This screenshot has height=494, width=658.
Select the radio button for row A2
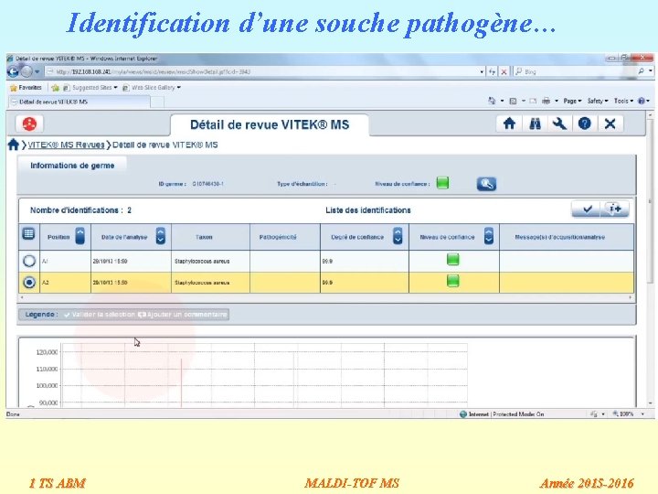pos(29,283)
